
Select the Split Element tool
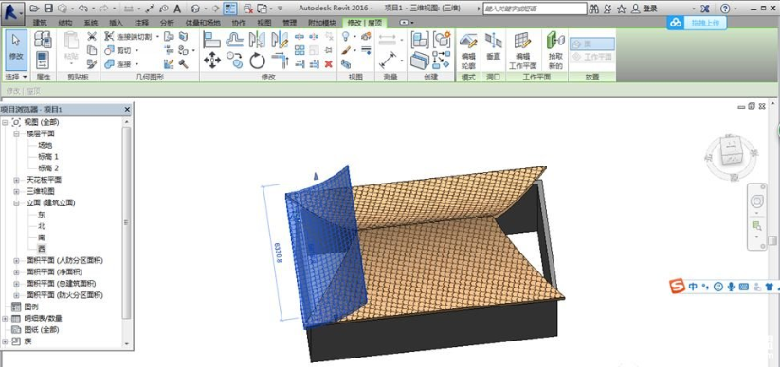point(300,36)
